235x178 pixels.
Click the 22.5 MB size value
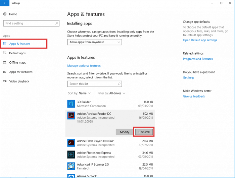point(147,164)
